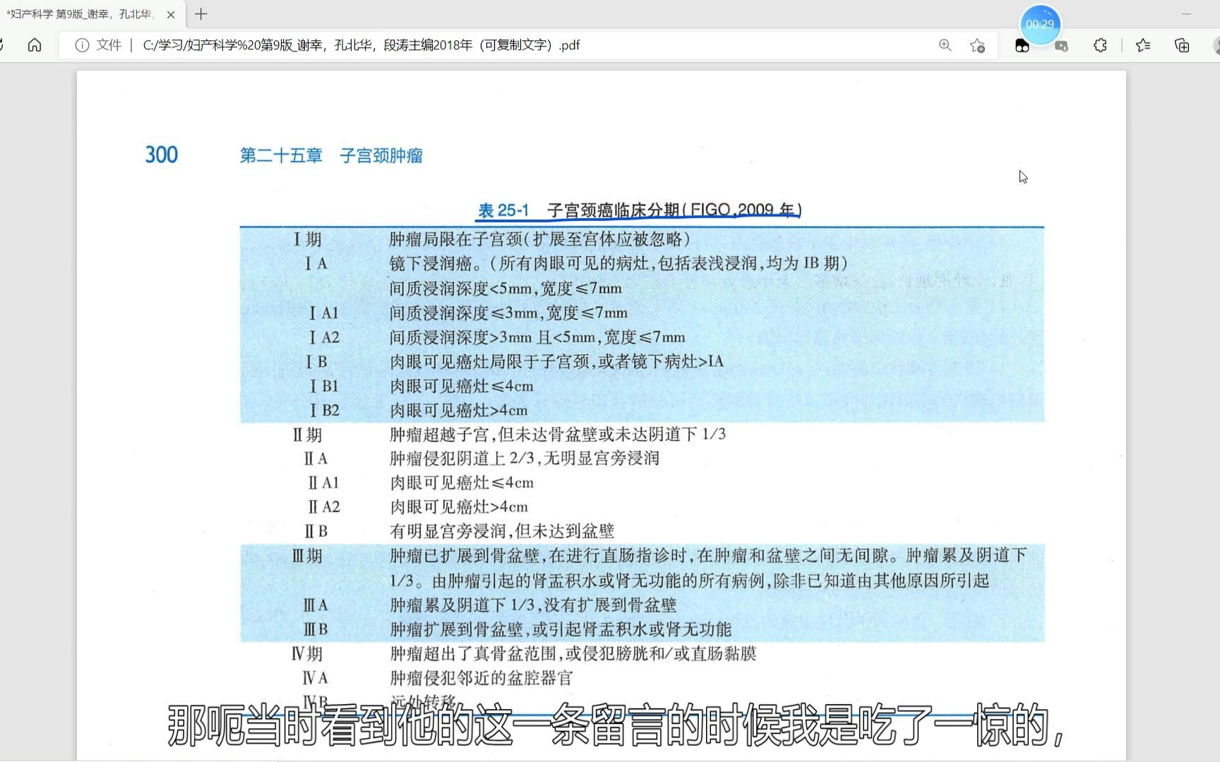Image resolution: width=1220 pixels, height=762 pixels.
Task: Open the Favorites list icon
Action: click(1143, 45)
